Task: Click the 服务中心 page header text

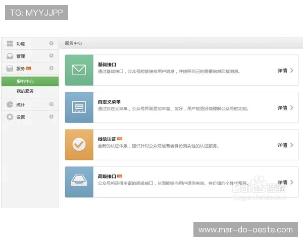Action: click(73, 43)
